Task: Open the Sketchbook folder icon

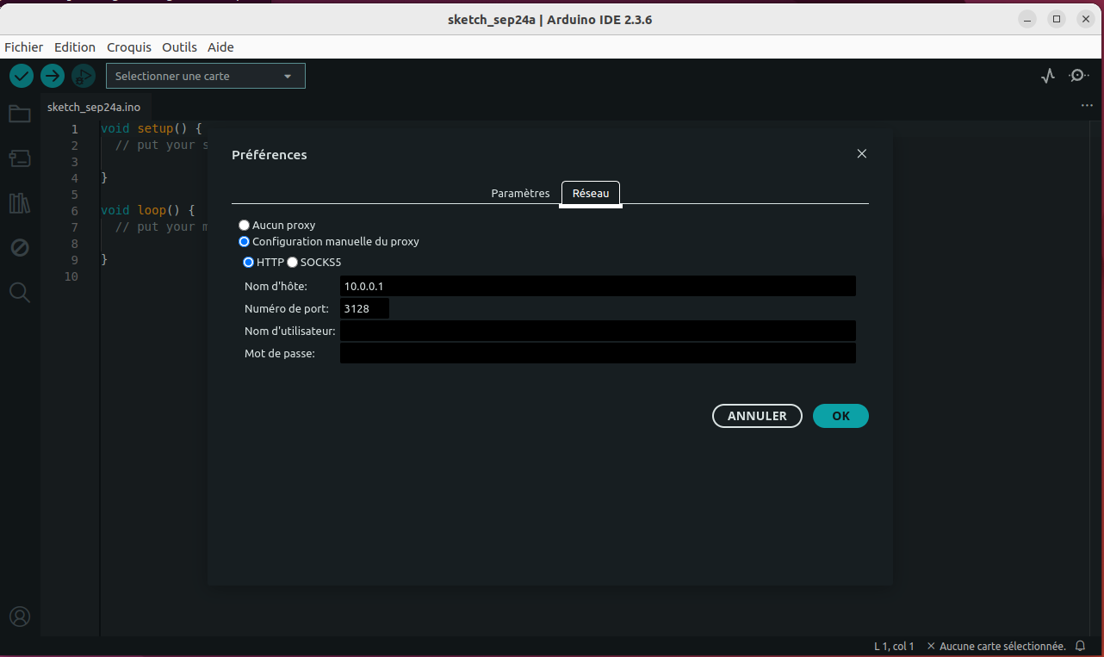Action: coord(19,114)
